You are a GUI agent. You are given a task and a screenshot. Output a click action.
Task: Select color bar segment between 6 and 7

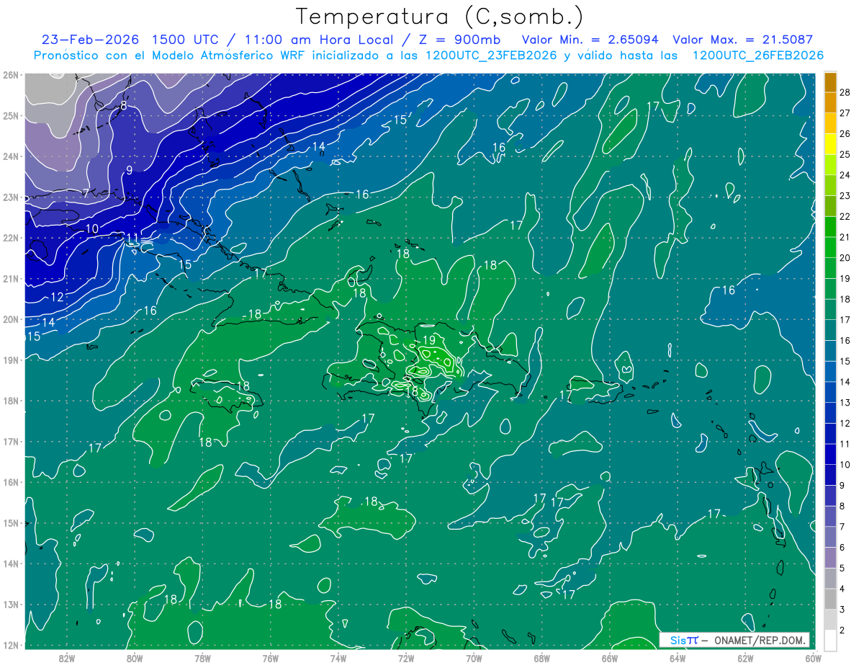tap(830, 537)
